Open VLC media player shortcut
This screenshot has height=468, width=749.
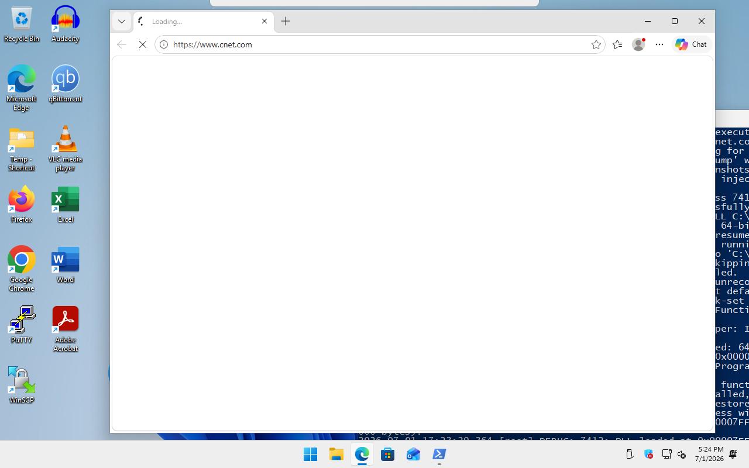pyautogui.click(x=65, y=149)
